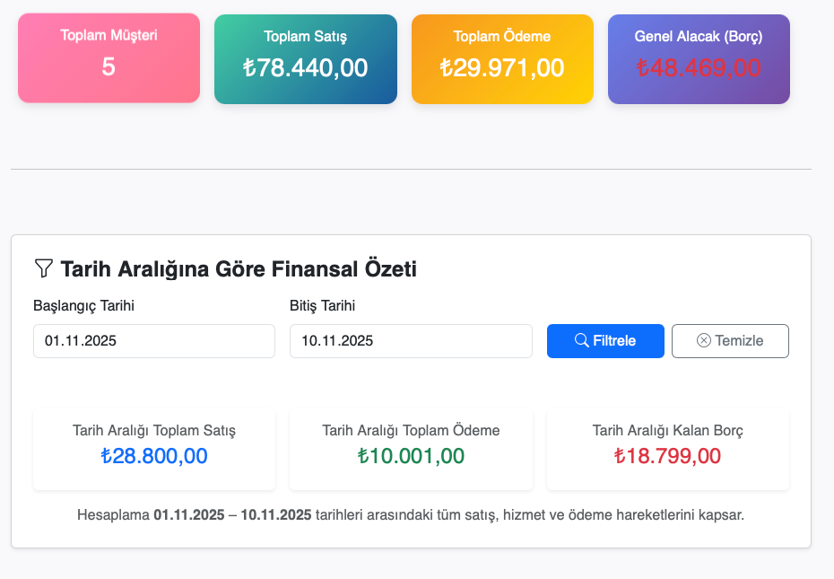Image resolution: width=834 pixels, height=579 pixels.
Task: Click the Tarih Aralığı Toplam Satış card title
Action: click(154, 430)
